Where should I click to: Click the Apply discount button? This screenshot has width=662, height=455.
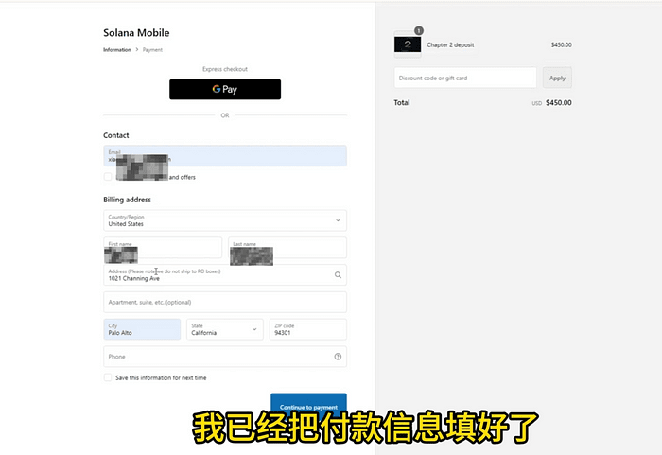click(557, 79)
